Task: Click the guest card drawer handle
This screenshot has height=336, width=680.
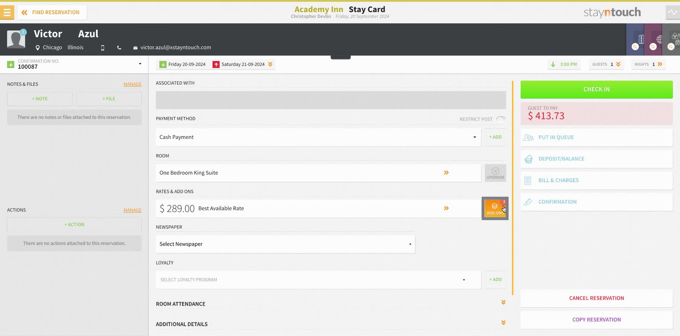Action: pyautogui.click(x=341, y=57)
